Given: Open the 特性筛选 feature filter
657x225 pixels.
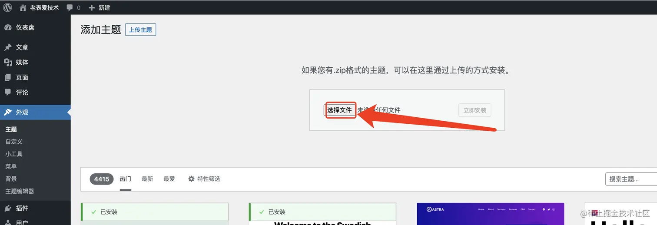Looking at the screenshot, I should (204, 179).
